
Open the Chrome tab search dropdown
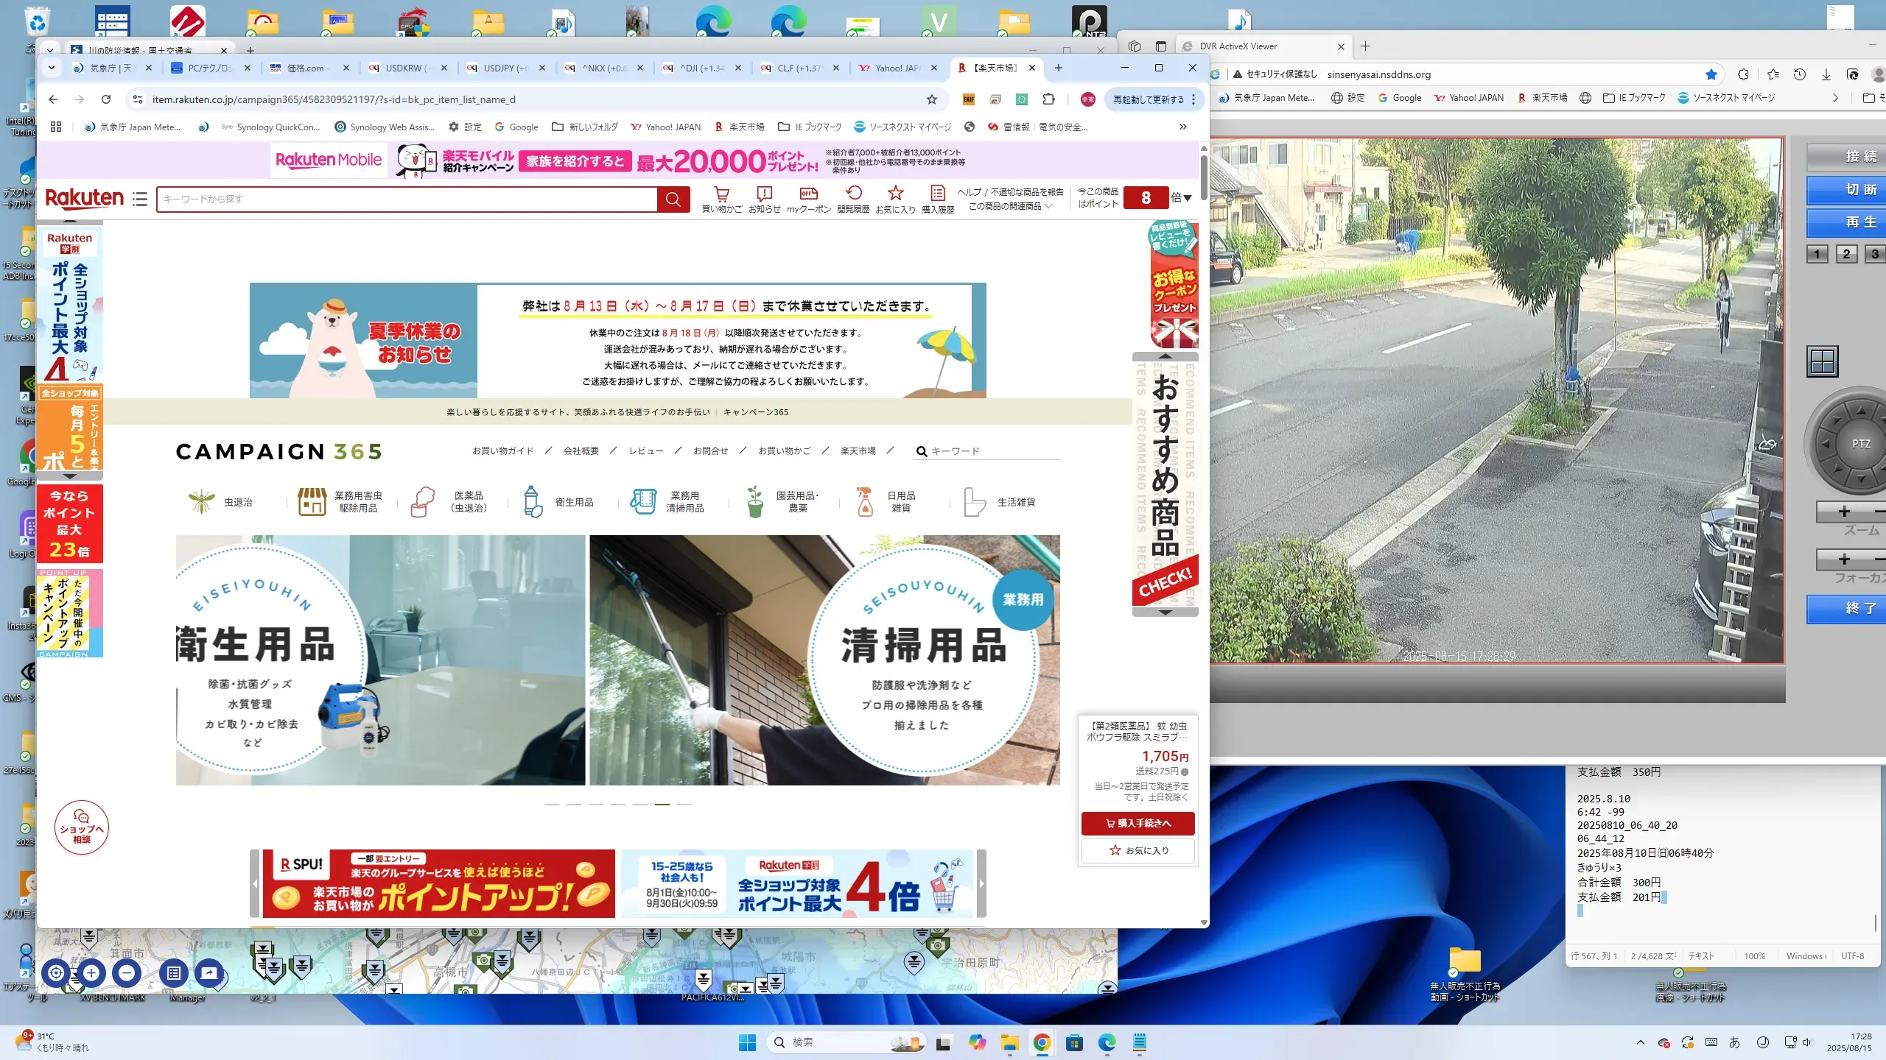click(x=51, y=68)
